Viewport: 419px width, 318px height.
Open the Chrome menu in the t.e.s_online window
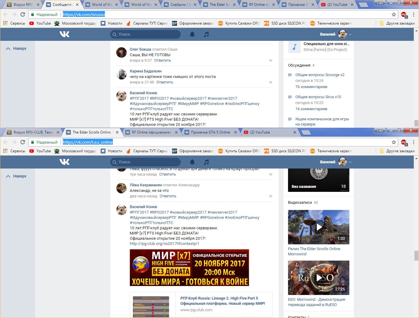point(413,142)
